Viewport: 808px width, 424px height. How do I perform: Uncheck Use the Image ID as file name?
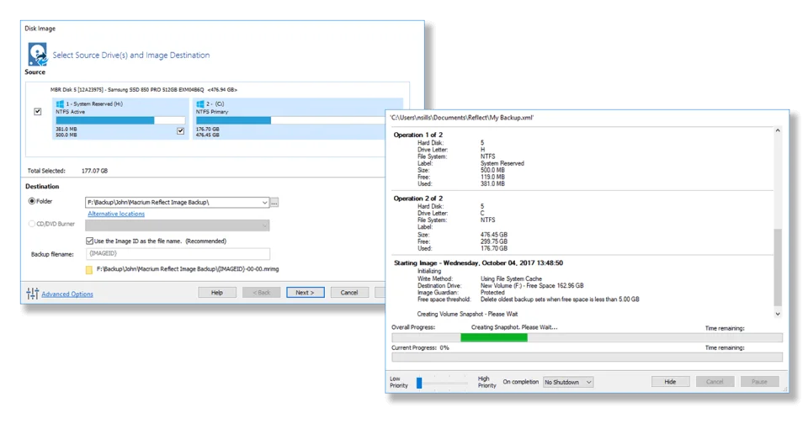90,241
